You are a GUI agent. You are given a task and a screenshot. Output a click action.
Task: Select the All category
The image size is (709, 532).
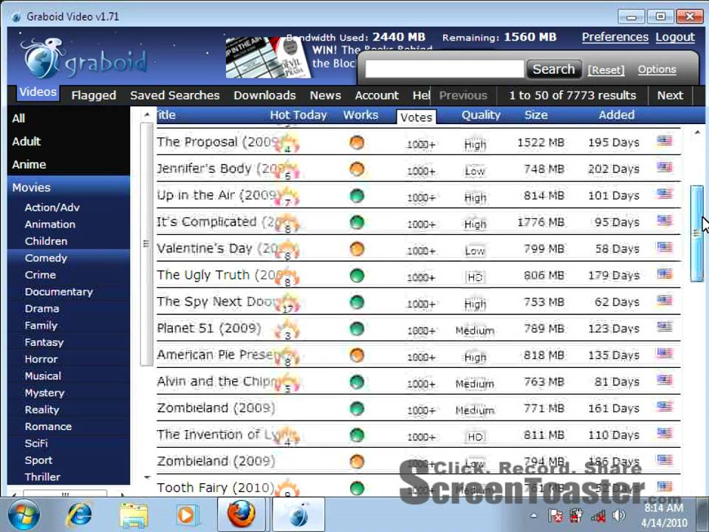point(69,118)
